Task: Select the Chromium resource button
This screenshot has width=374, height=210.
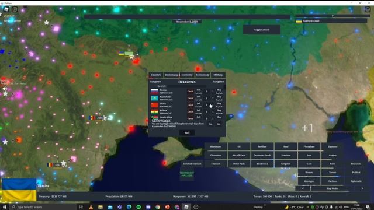Action: pyautogui.click(x=216, y=155)
